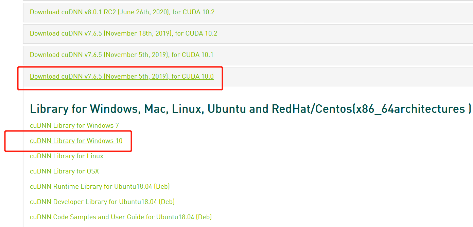Click Download cuDNN v8.0.1 RC2 CUDA 10.2 link
473x227 pixels.
click(x=122, y=12)
